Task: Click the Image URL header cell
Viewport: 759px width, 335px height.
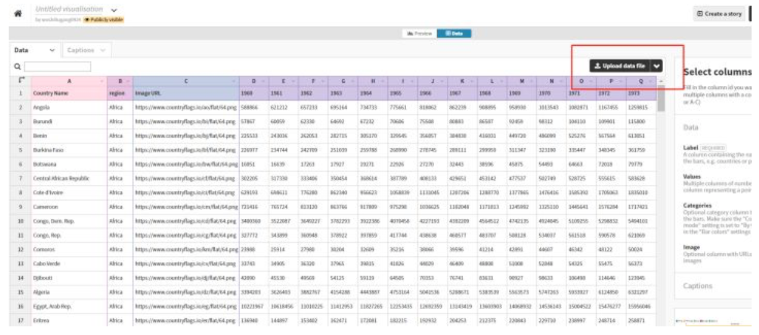Action: (186, 93)
